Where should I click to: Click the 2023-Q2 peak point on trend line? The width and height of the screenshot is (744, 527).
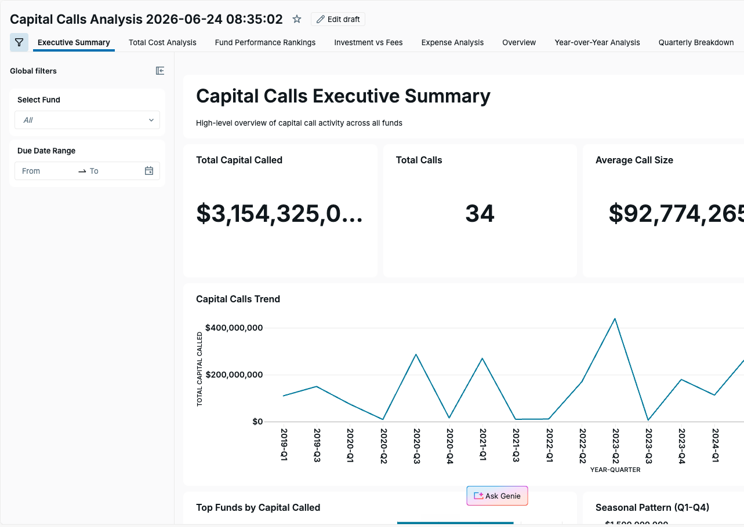615,318
